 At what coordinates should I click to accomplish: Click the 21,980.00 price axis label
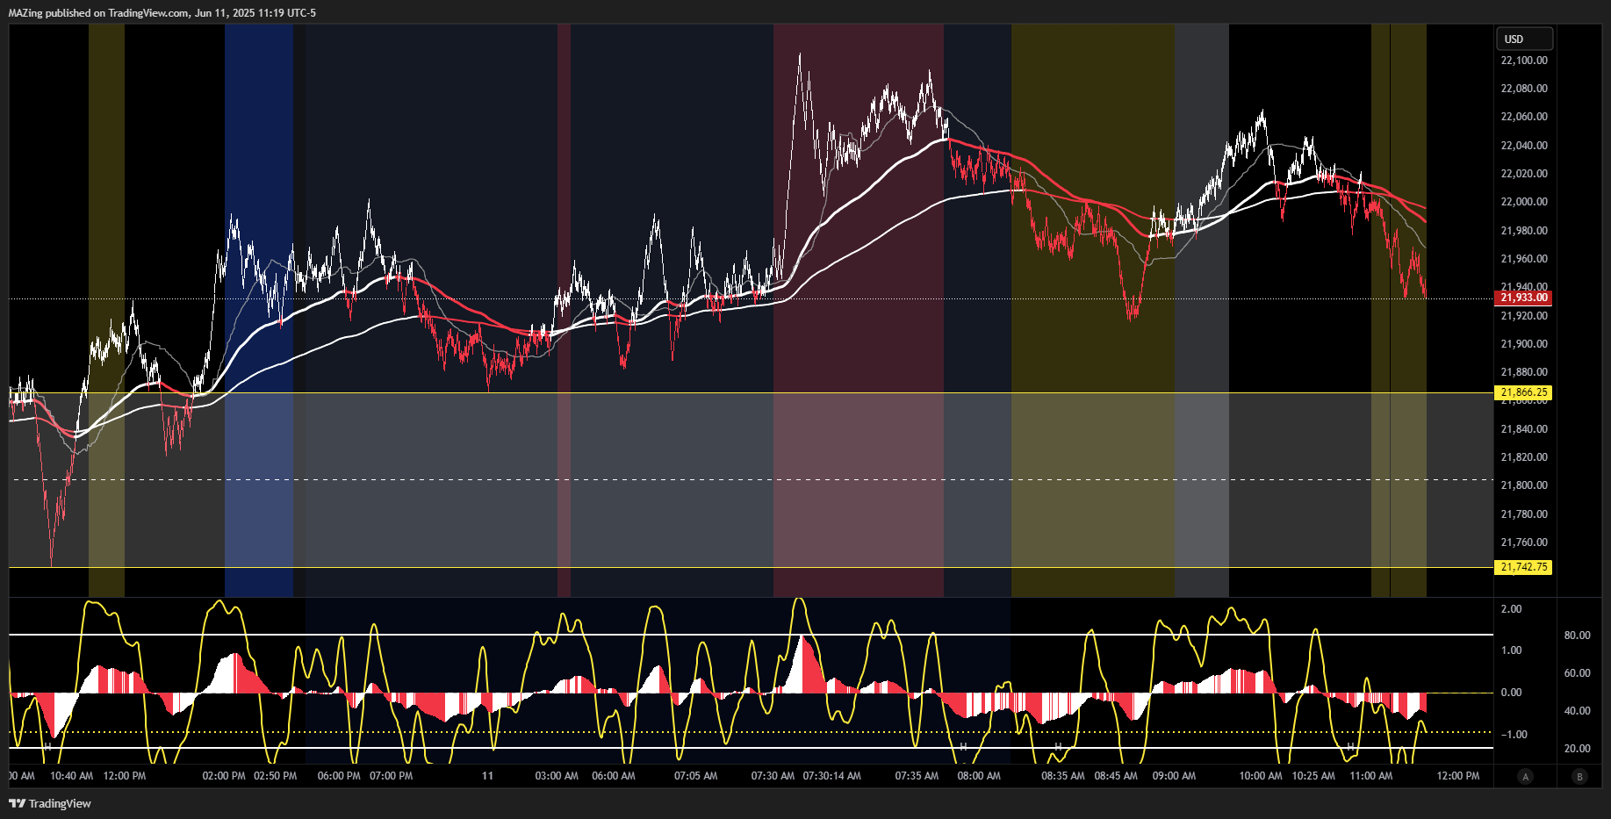[x=1524, y=231]
